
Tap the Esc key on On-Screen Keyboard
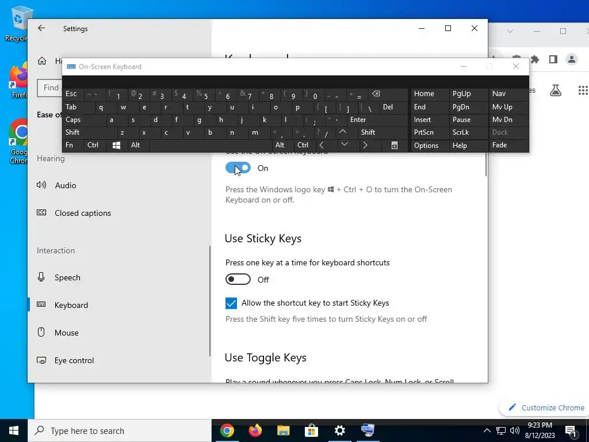[x=73, y=94]
